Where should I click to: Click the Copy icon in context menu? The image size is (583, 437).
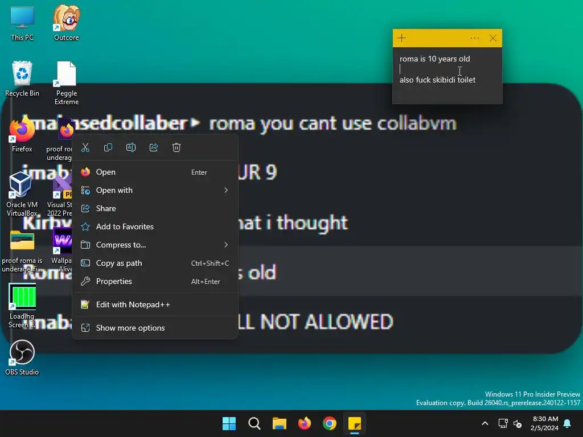[108, 147]
